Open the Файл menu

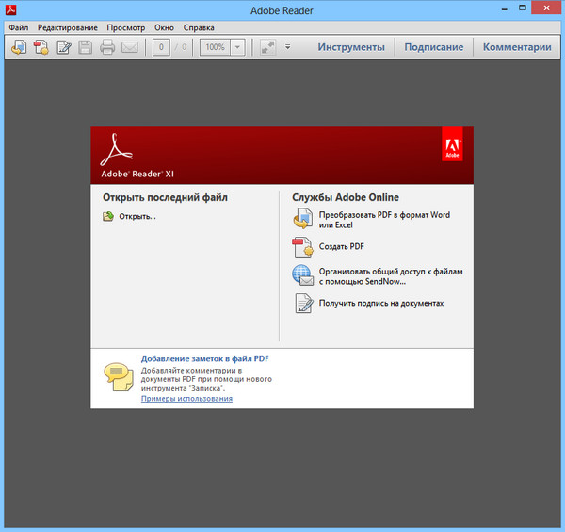[19, 27]
